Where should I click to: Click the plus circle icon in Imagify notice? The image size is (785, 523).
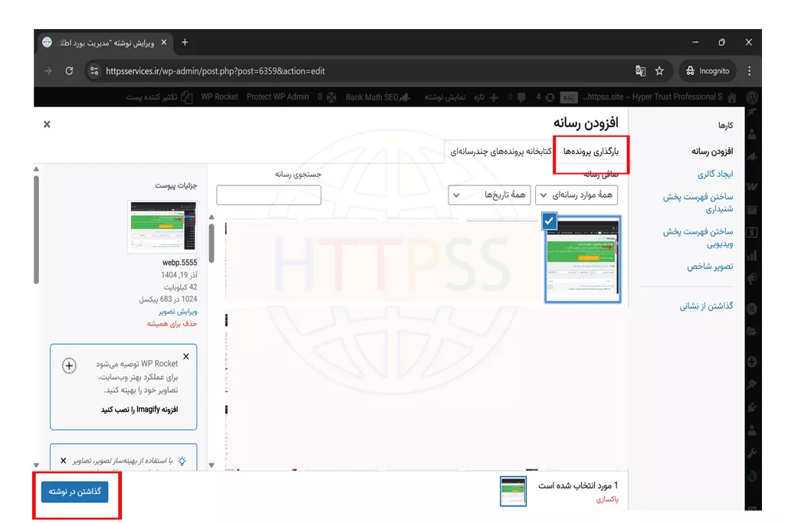tap(69, 366)
